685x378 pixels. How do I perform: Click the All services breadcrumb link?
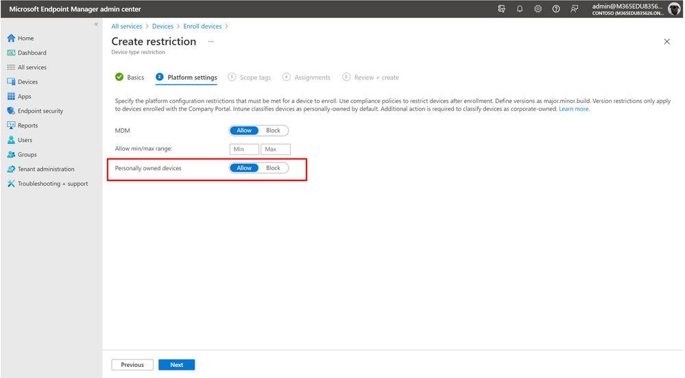pos(127,26)
